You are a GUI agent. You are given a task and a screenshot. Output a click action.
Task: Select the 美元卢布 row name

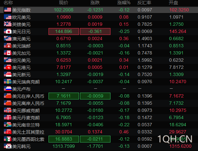21,89
